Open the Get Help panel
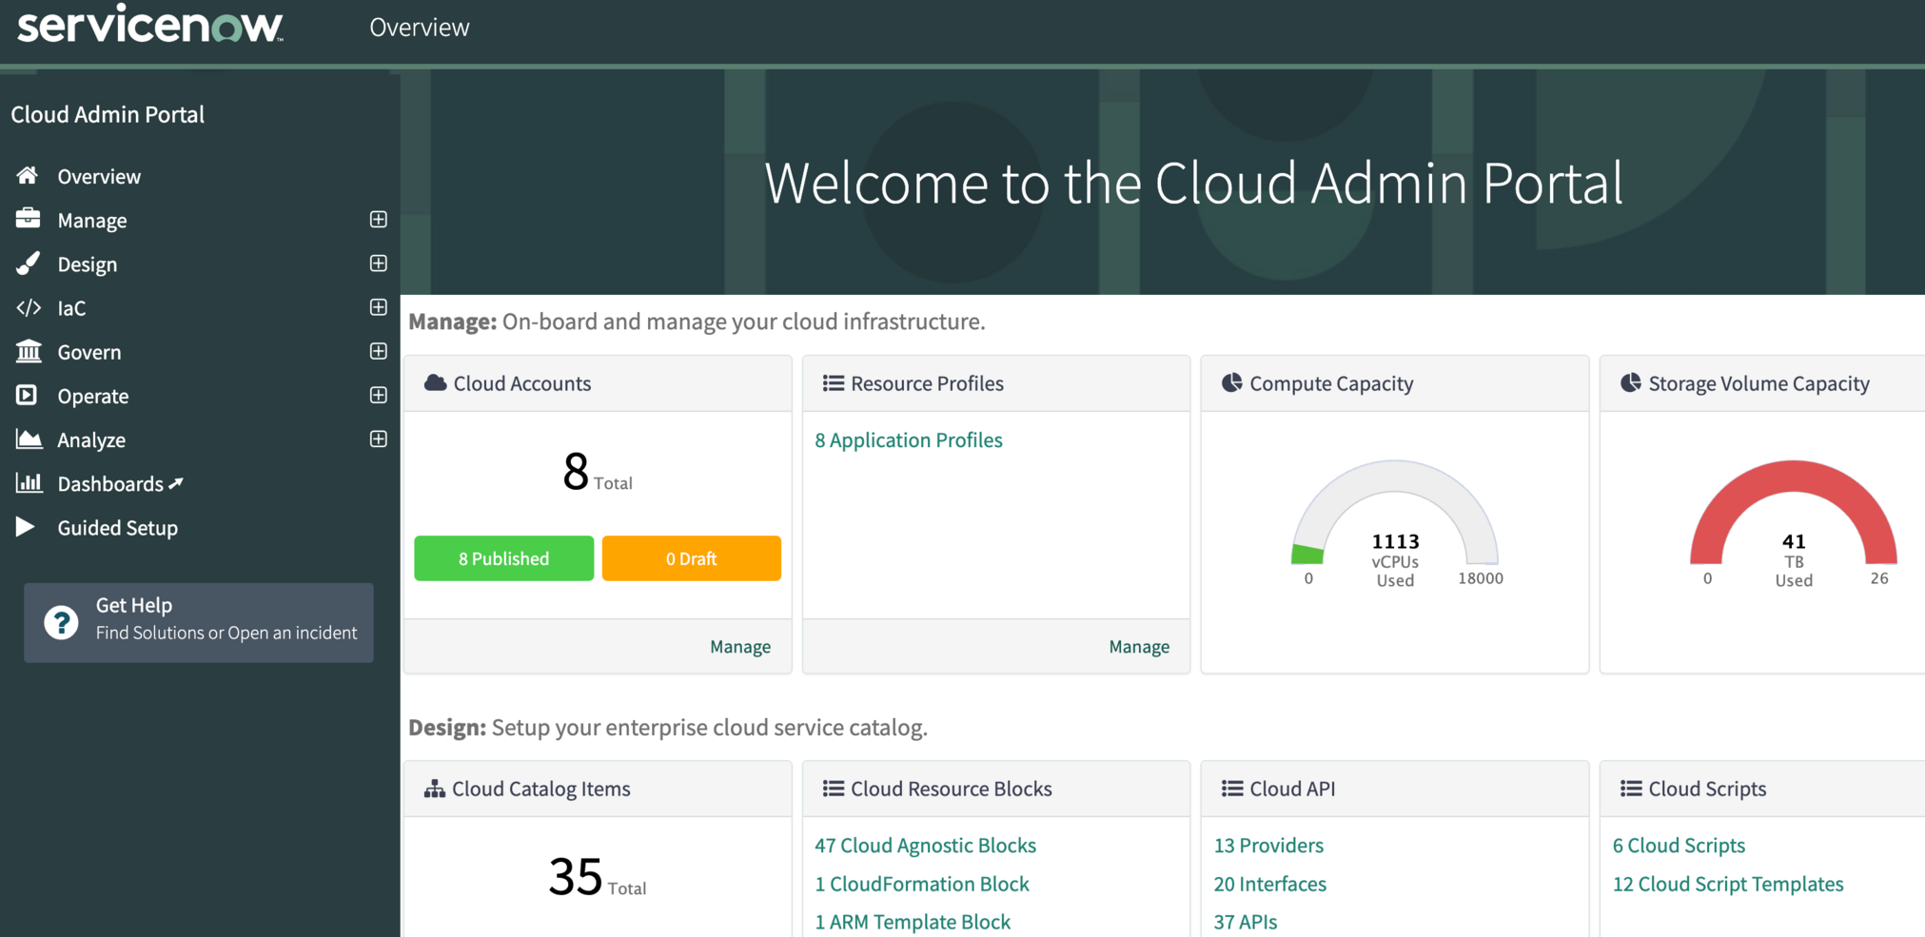Image resolution: width=1925 pixels, height=937 pixels. [199, 622]
